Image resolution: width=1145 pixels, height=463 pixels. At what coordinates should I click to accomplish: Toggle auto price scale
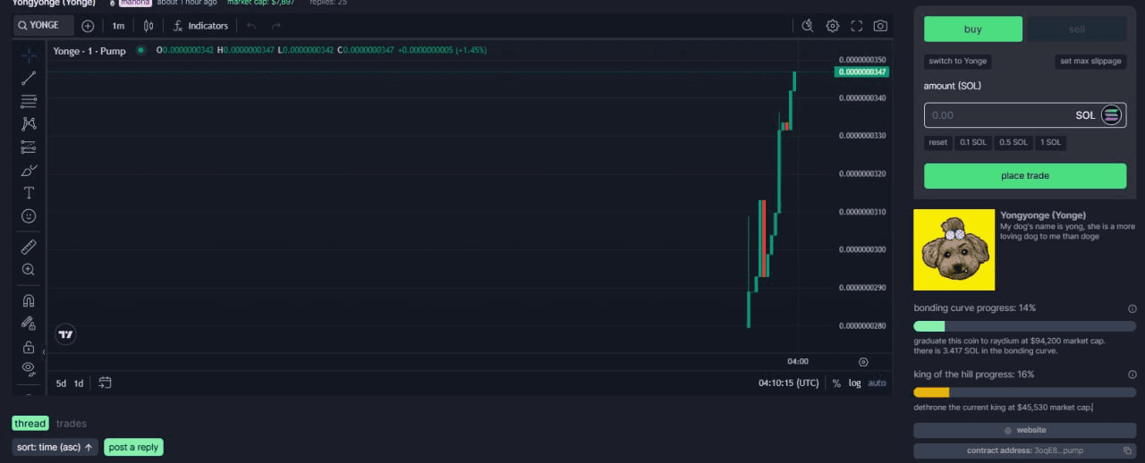click(x=878, y=383)
